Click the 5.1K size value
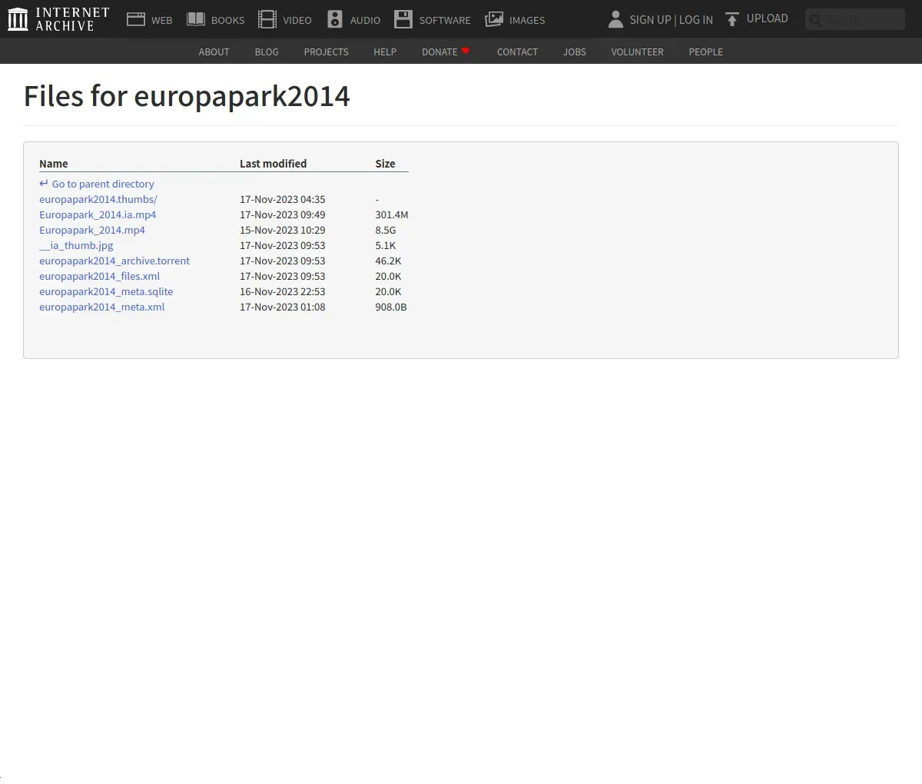Image resolution: width=922 pixels, height=784 pixels. coord(386,245)
